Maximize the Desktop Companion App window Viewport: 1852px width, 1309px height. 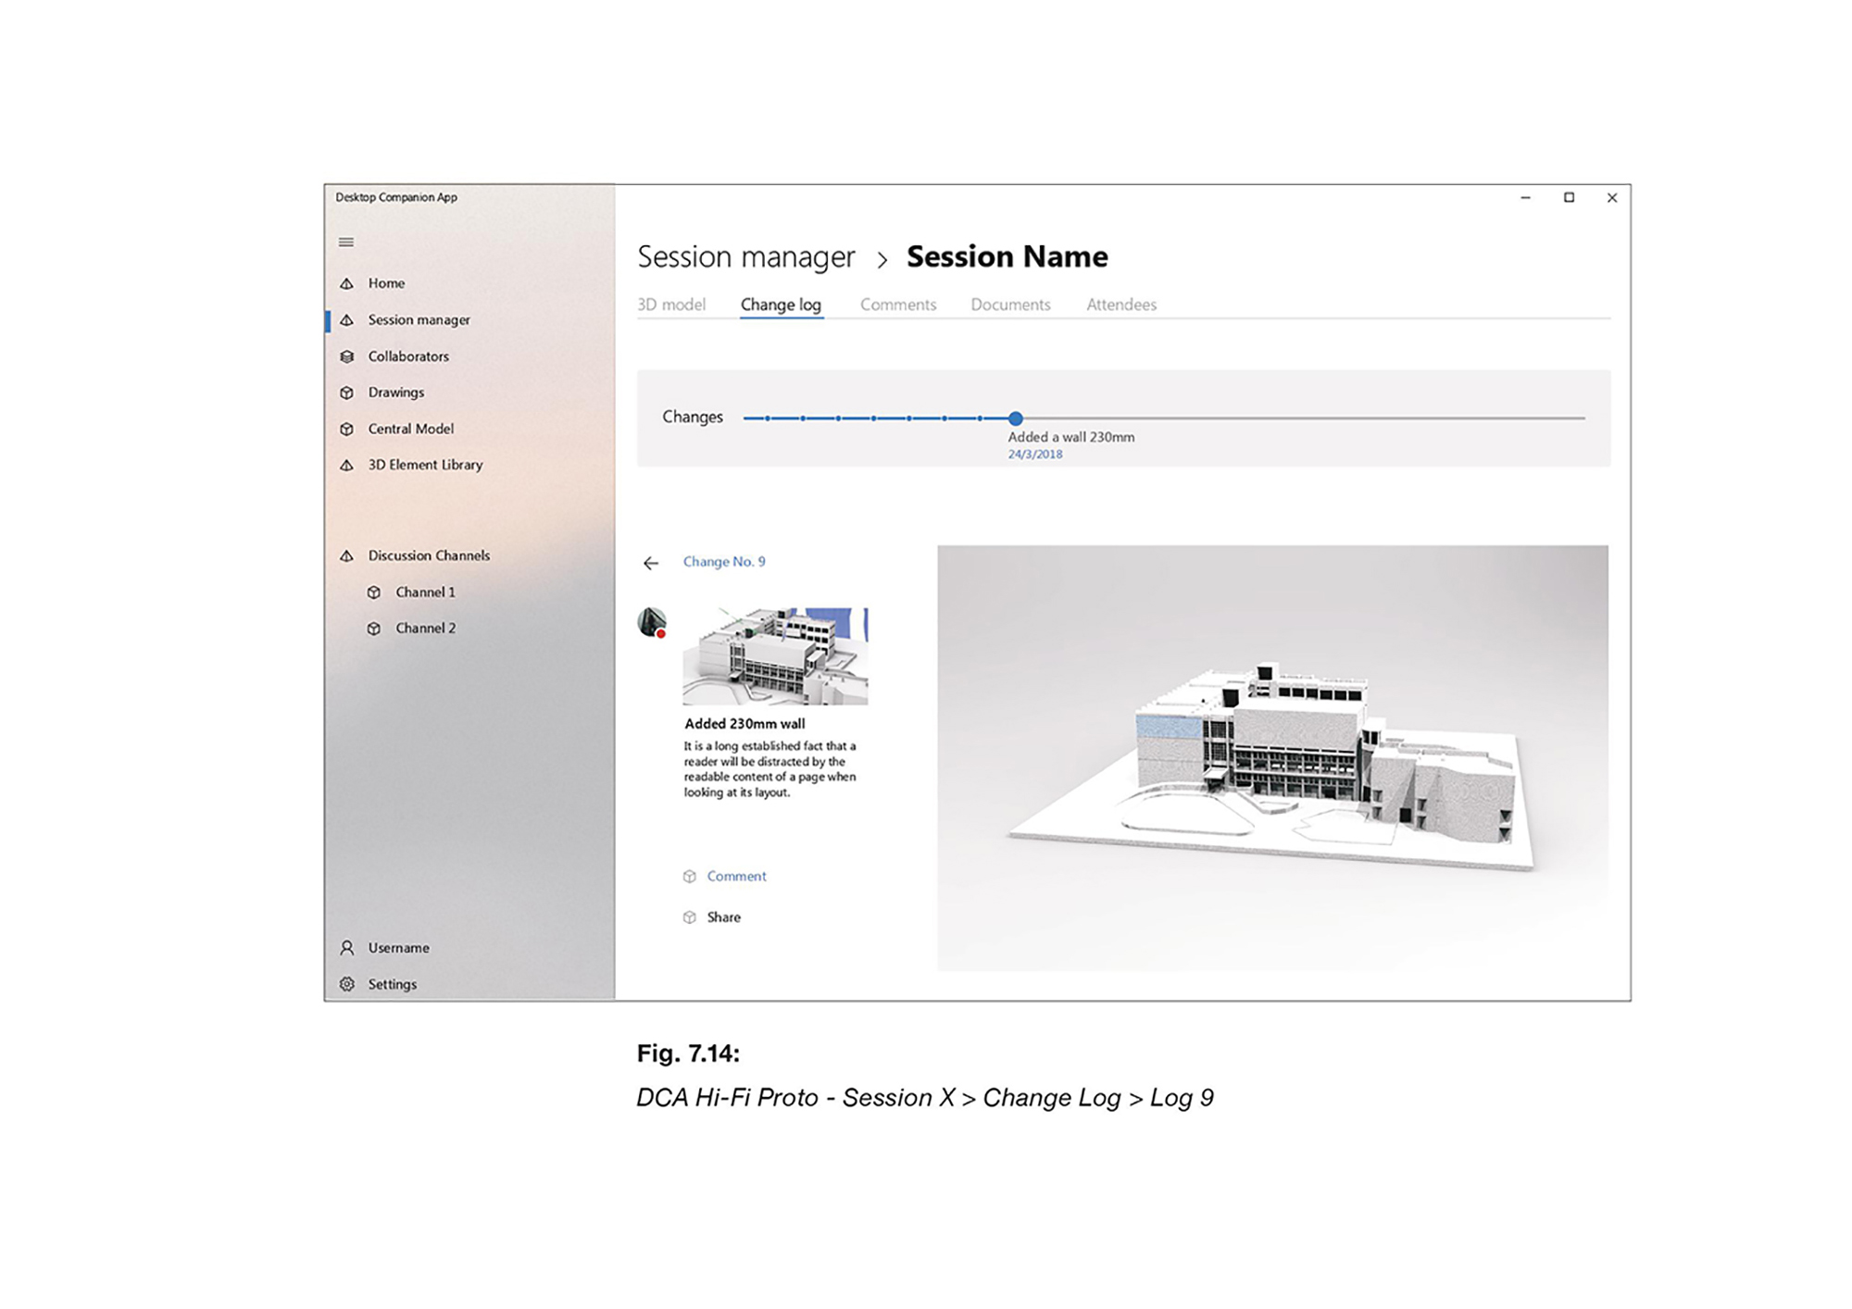pyautogui.click(x=1569, y=197)
